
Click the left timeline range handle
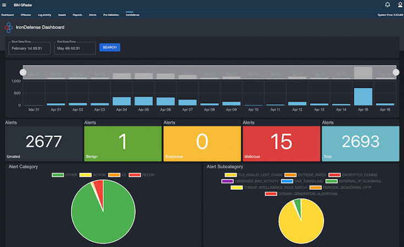23,72
